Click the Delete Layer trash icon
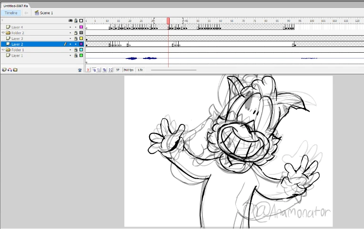Screen dimensions: 364x229 [80, 70]
